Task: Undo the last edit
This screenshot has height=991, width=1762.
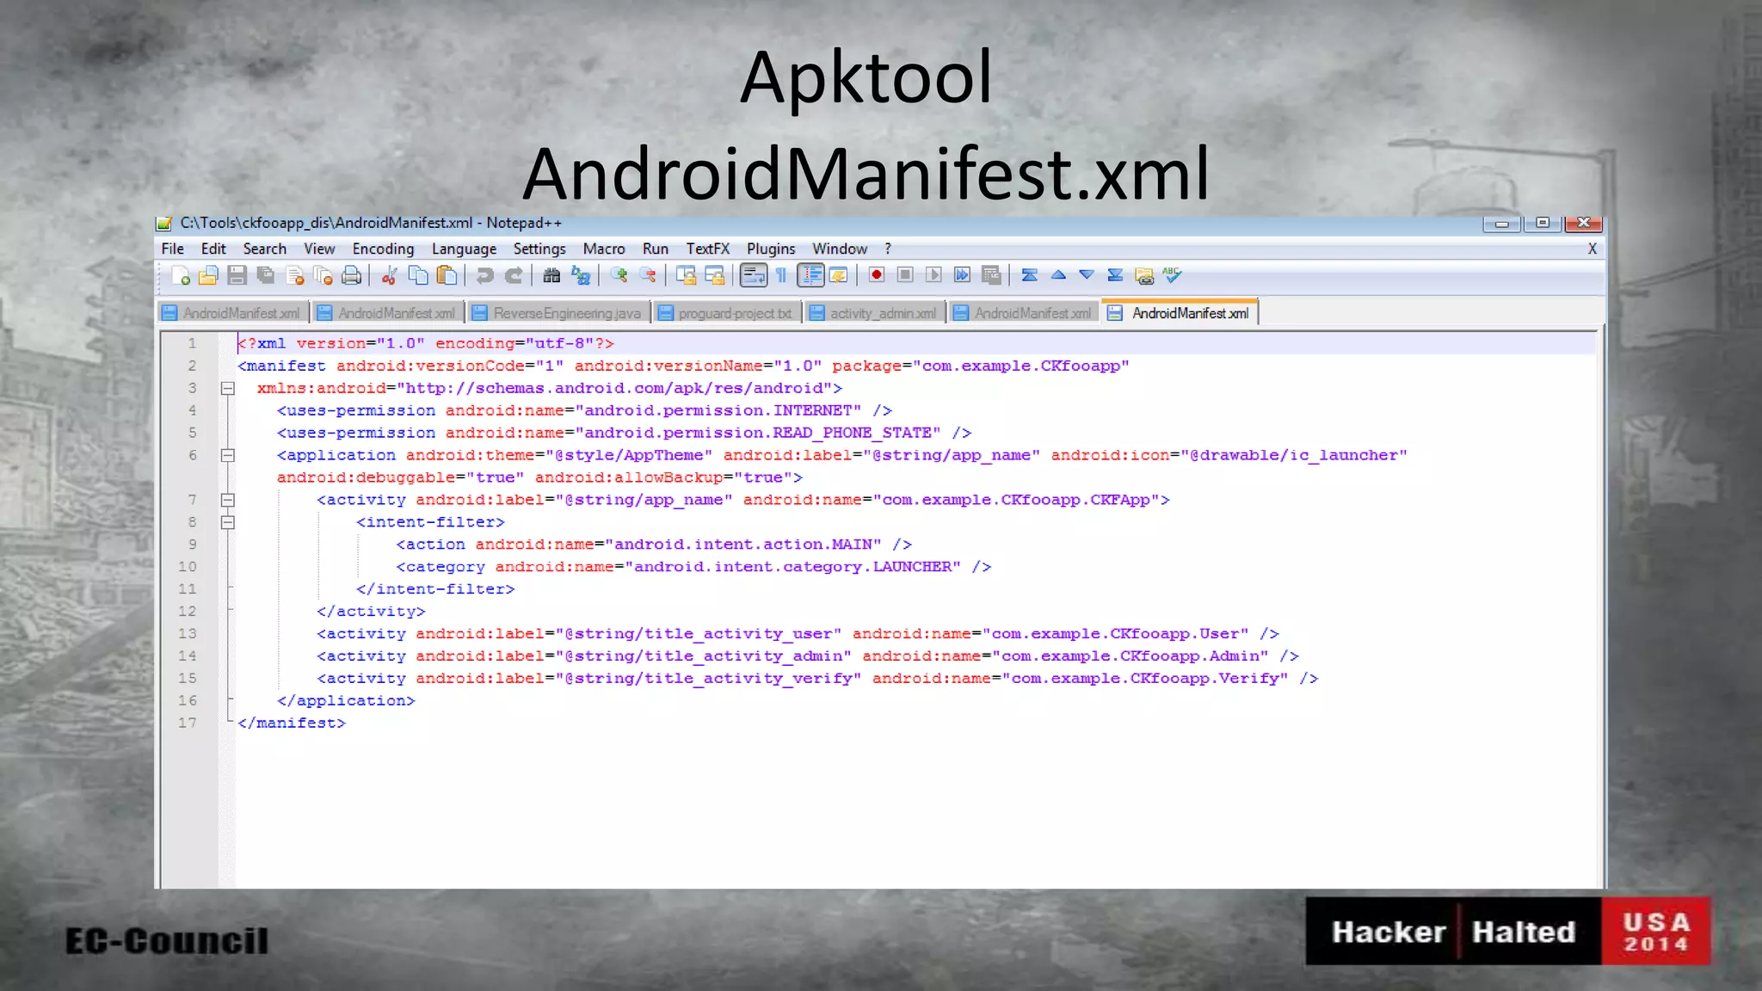Action: (x=485, y=275)
